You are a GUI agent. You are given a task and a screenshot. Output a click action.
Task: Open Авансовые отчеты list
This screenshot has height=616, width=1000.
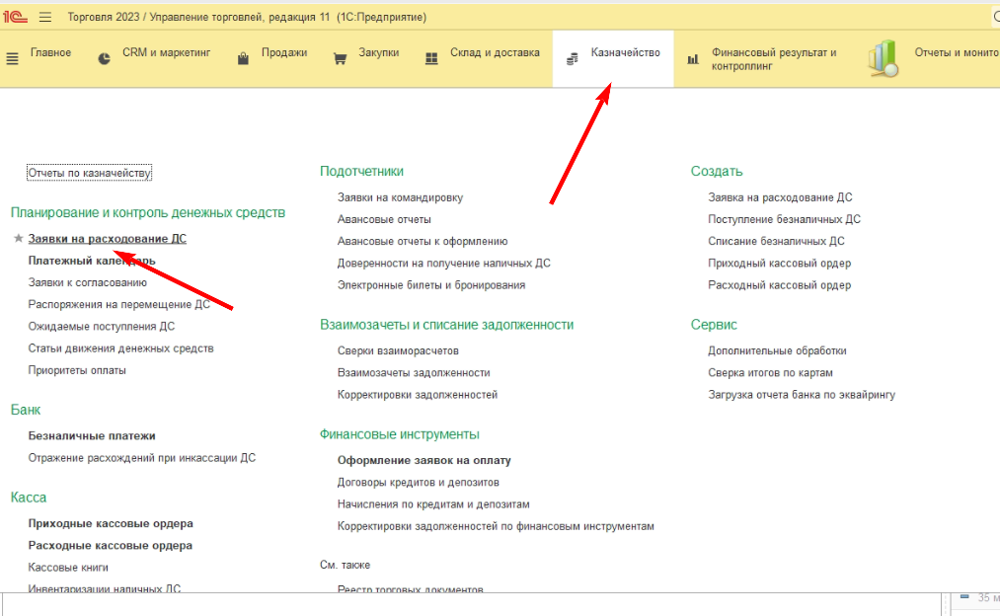click(384, 219)
